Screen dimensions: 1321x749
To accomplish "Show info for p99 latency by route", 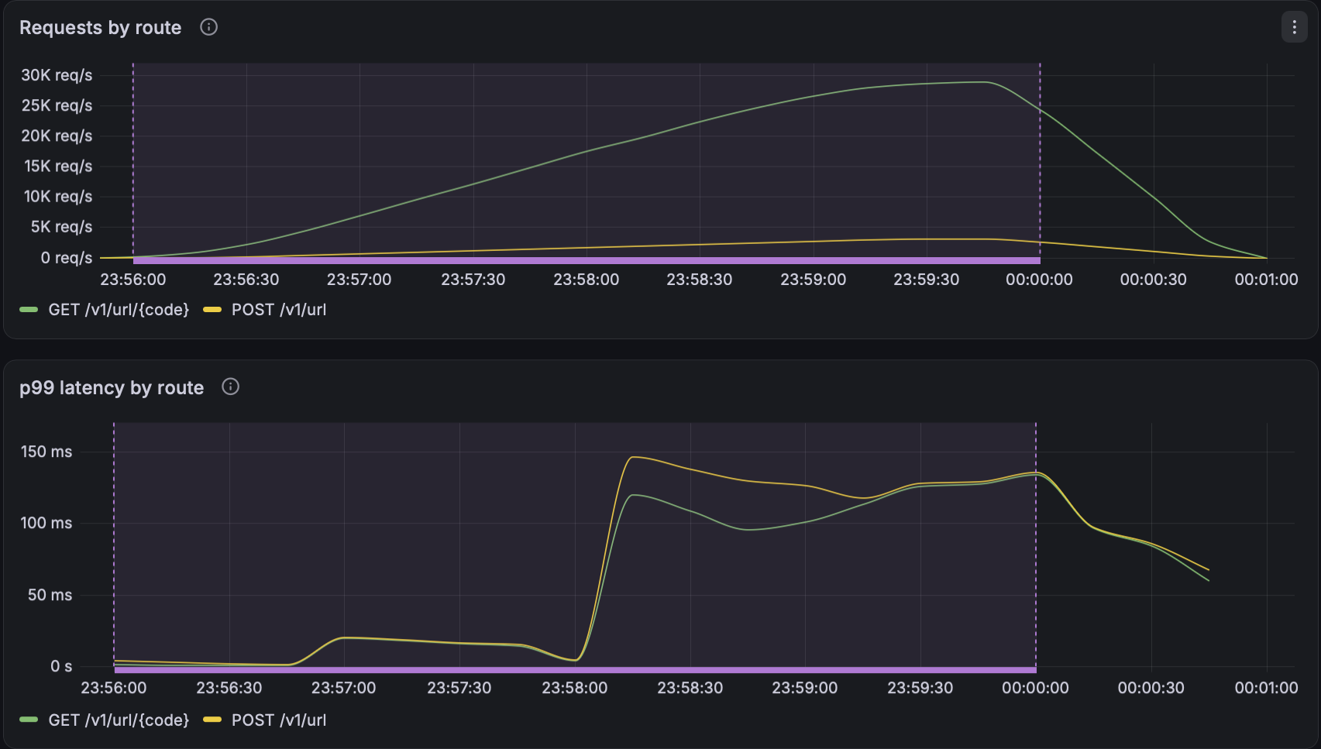I will pos(230,387).
